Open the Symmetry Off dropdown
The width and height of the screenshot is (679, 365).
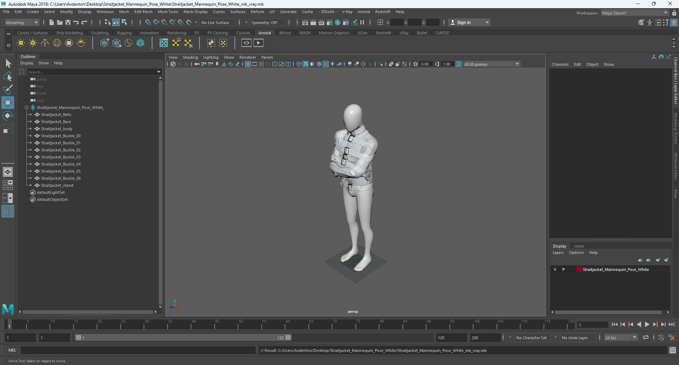click(x=267, y=22)
